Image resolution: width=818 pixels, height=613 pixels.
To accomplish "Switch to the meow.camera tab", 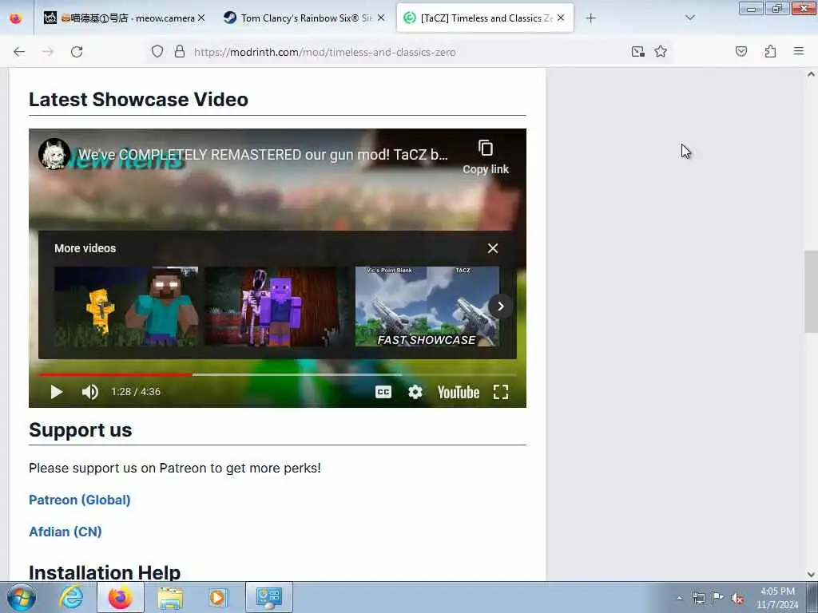I will click(x=124, y=18).
